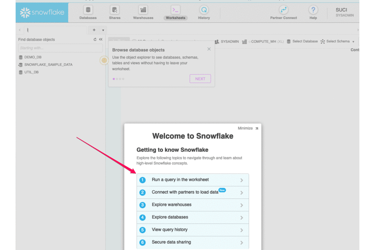
Task: Click Select Database in context bar
Action: tap(302, 41)
